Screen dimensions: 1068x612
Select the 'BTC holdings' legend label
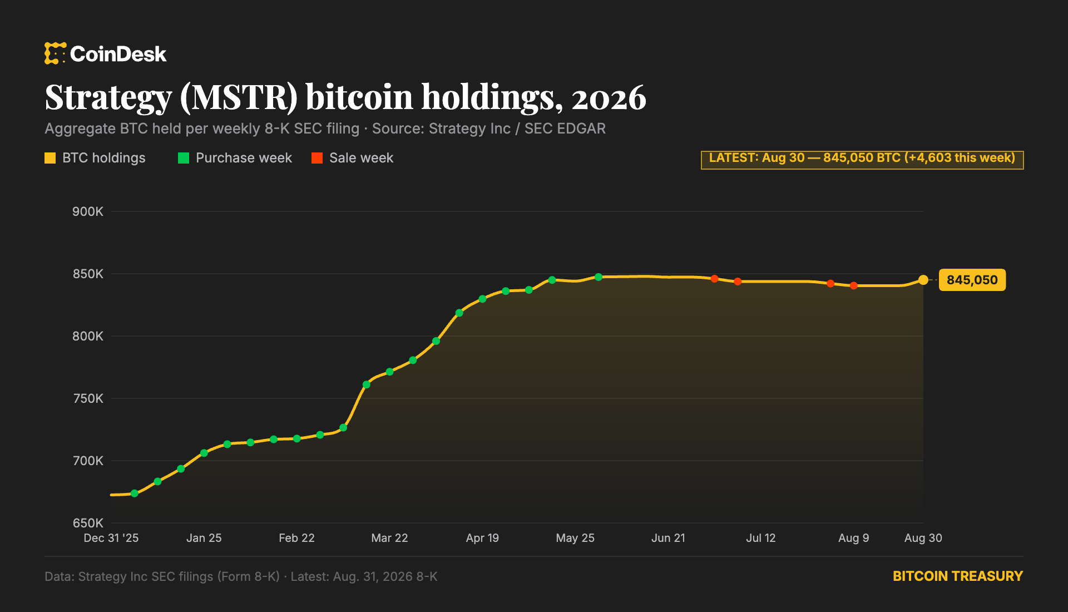[x=104, y=158]
